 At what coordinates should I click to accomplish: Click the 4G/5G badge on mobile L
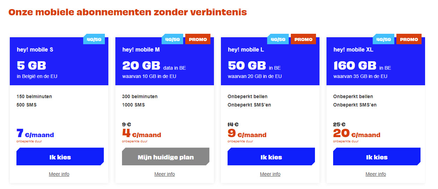click(x=278, y=39)
